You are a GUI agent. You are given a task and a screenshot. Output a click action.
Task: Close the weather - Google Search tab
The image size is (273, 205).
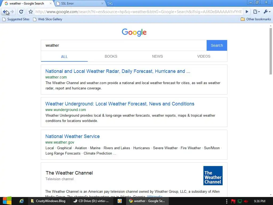[x=50, y=3]
